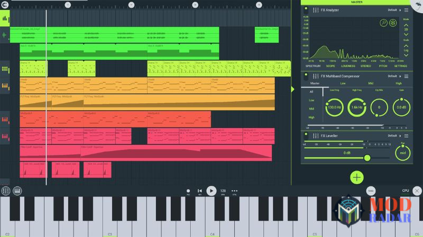The height and width of the screenshot is (237, 423).
Task: Click the Gain 0.0 dB knob
Action: (401, 107)
